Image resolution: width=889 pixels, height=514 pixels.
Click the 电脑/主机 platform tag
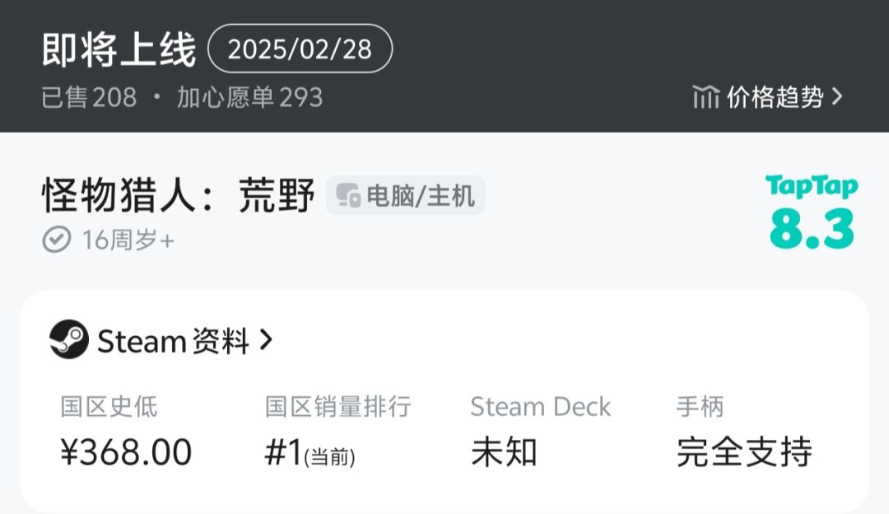[x=405, y=195]
